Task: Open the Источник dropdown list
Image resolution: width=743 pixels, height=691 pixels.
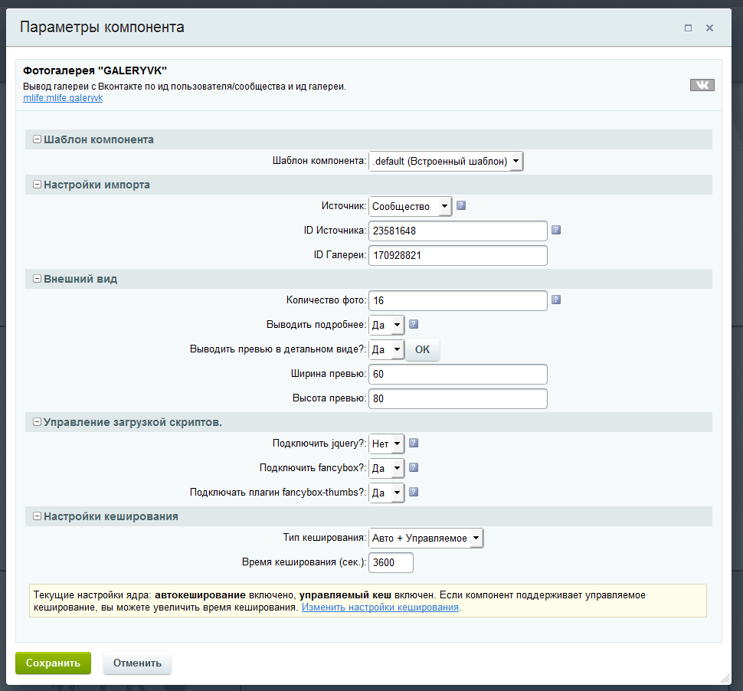Action: [410, 206]
